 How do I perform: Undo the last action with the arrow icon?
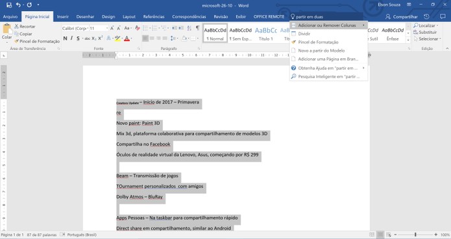[x=18, y=5]
